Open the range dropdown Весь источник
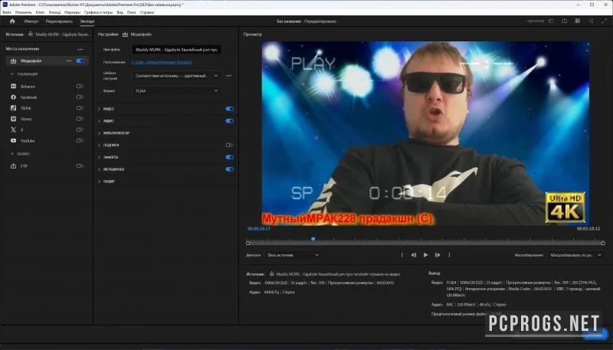Viewport: 613px width, 350px height. coord(293,255)
